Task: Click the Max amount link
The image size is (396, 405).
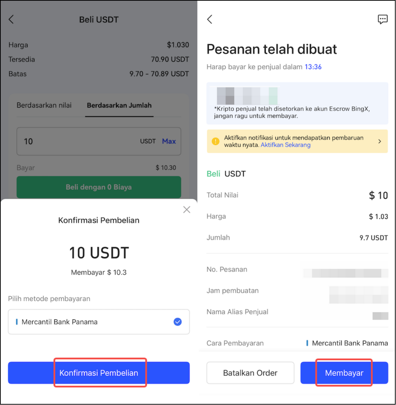Action: click(169, 141)
